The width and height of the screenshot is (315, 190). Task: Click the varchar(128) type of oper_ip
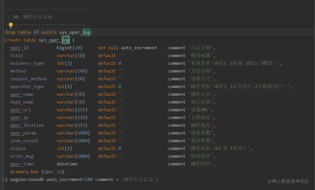tap(72, 117)
